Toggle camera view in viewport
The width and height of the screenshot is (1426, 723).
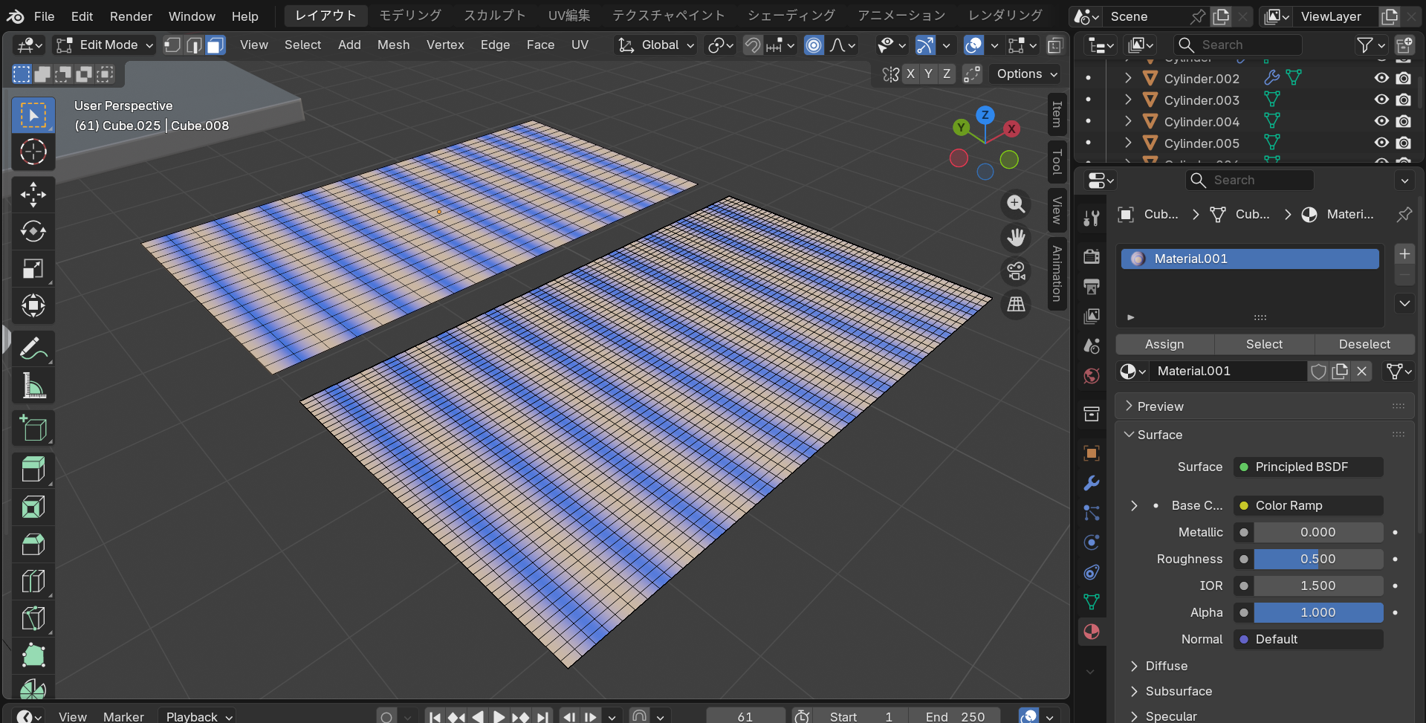(x=1016, y=271)
